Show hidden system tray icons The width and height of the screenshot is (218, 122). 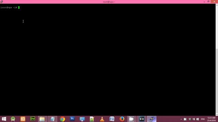tap(181, 119)
